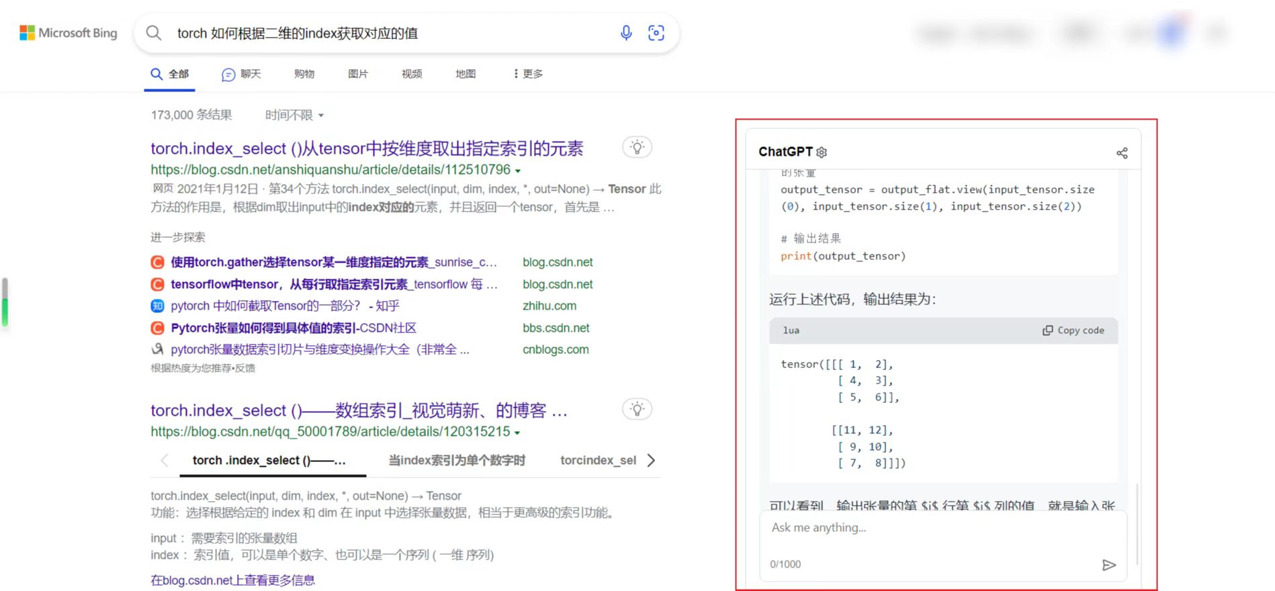Screen dimensions: 1275x591
Task: Switch to the 视频 tab
Action: point(412,74)
